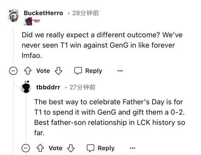The height and width of the screenshot is (155, 201).
Task: Downvote BucketHerro's comment
Action: (59, 71)
